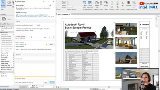Screen dimensions: 160x90
Task: Click the Apply button in Properties
Action: click(x=23, y=87)
